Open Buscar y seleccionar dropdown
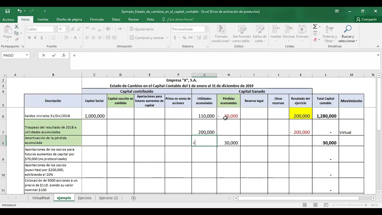 pos(348,34)
